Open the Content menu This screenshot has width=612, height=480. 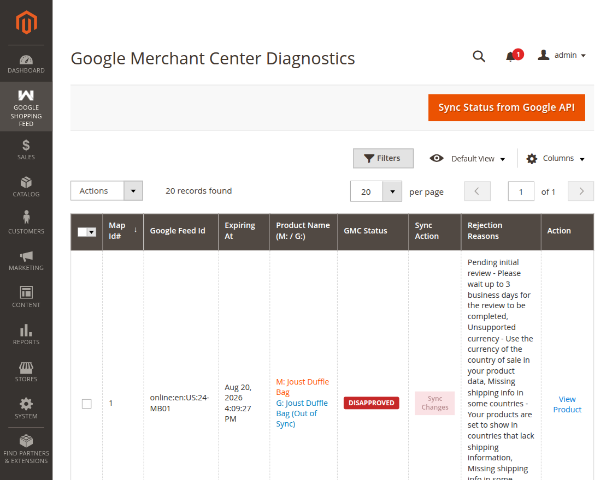pyautogui.click(x=26, y=298)
